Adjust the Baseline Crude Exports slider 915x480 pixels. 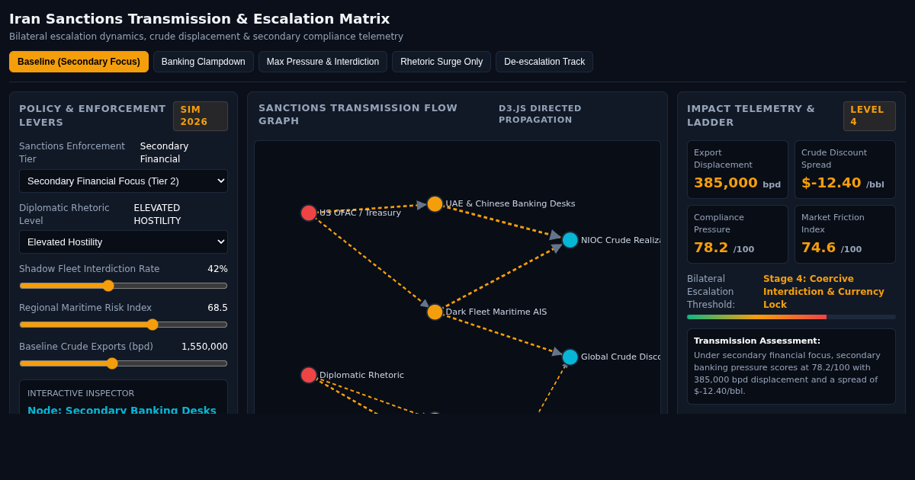tap(124, 363)
